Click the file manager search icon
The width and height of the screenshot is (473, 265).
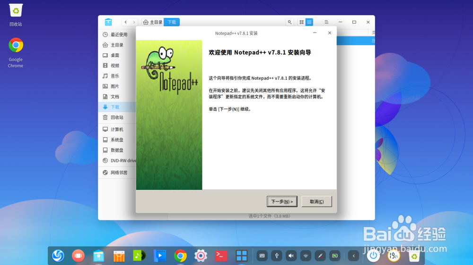click(289, 22)
